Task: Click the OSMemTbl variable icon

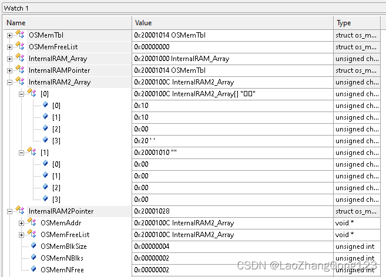Action: (20, 35)
